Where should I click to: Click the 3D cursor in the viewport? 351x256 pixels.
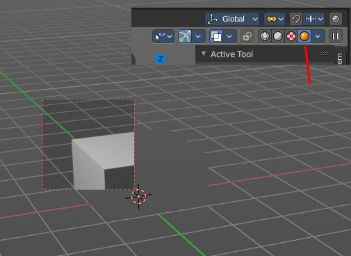tap(138, 196)
